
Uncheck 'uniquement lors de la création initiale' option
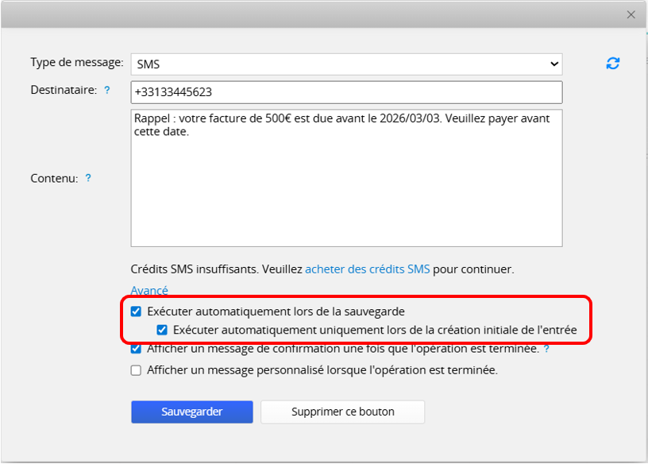162,330
